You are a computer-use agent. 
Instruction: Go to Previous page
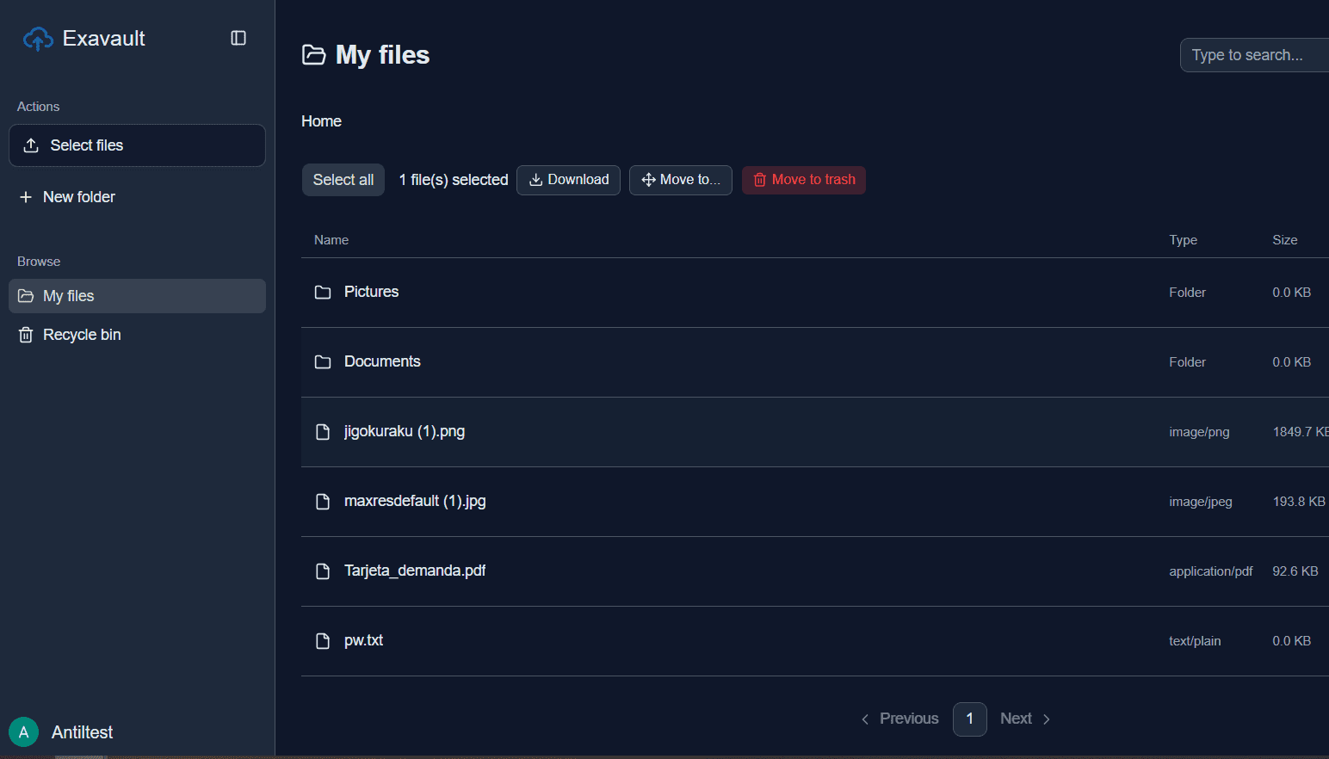[899, 719]
